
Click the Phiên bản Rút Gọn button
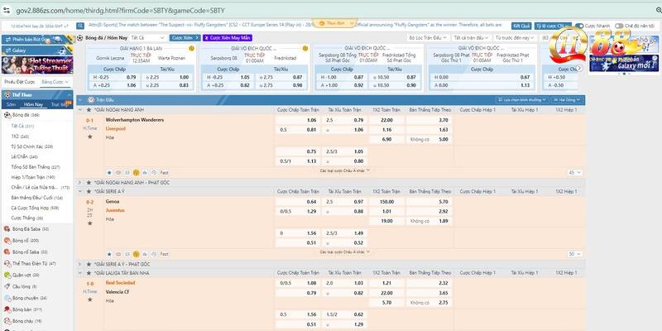(x=37, y=39)
